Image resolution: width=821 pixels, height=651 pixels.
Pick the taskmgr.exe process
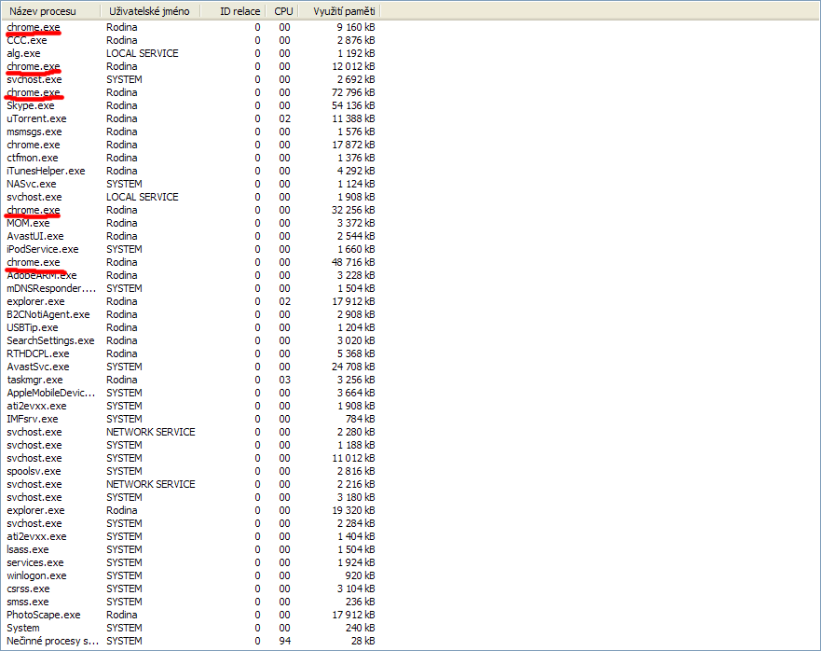coord(34,380)
